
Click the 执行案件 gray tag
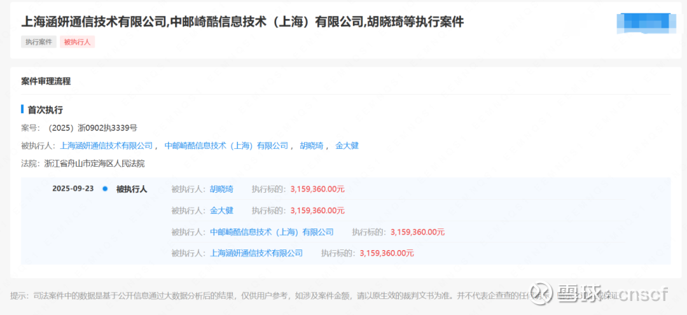click(39, 42)
